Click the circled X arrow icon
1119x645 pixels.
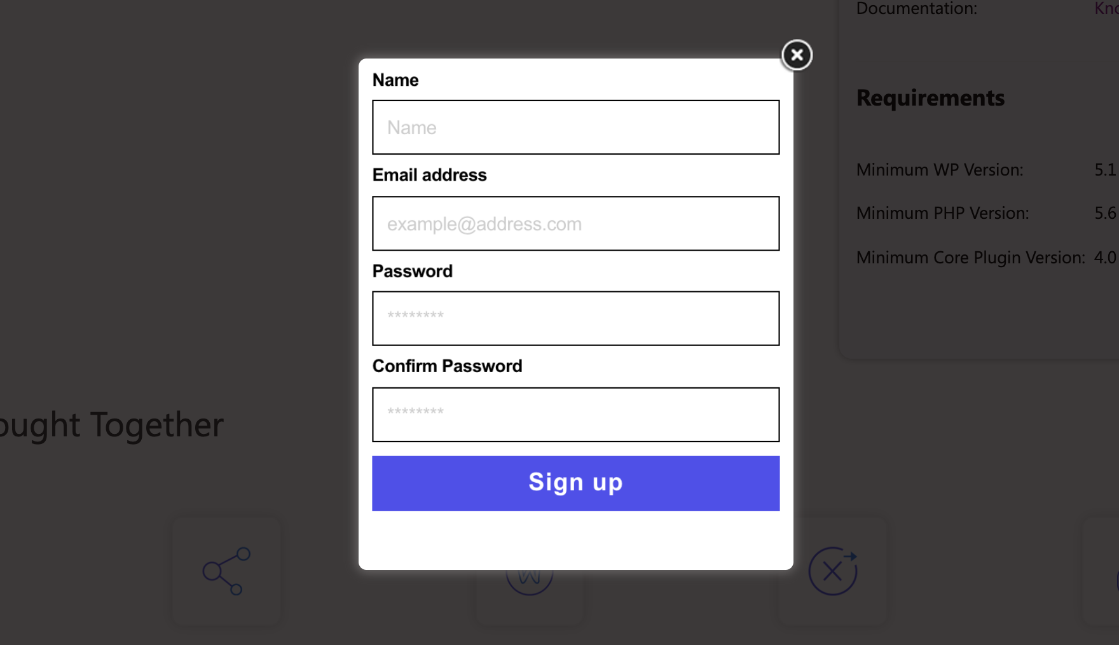point(832,571)
